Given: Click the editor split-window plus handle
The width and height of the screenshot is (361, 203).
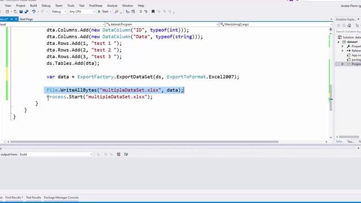Looking at the screenshot, I should (x=331, y=29).
